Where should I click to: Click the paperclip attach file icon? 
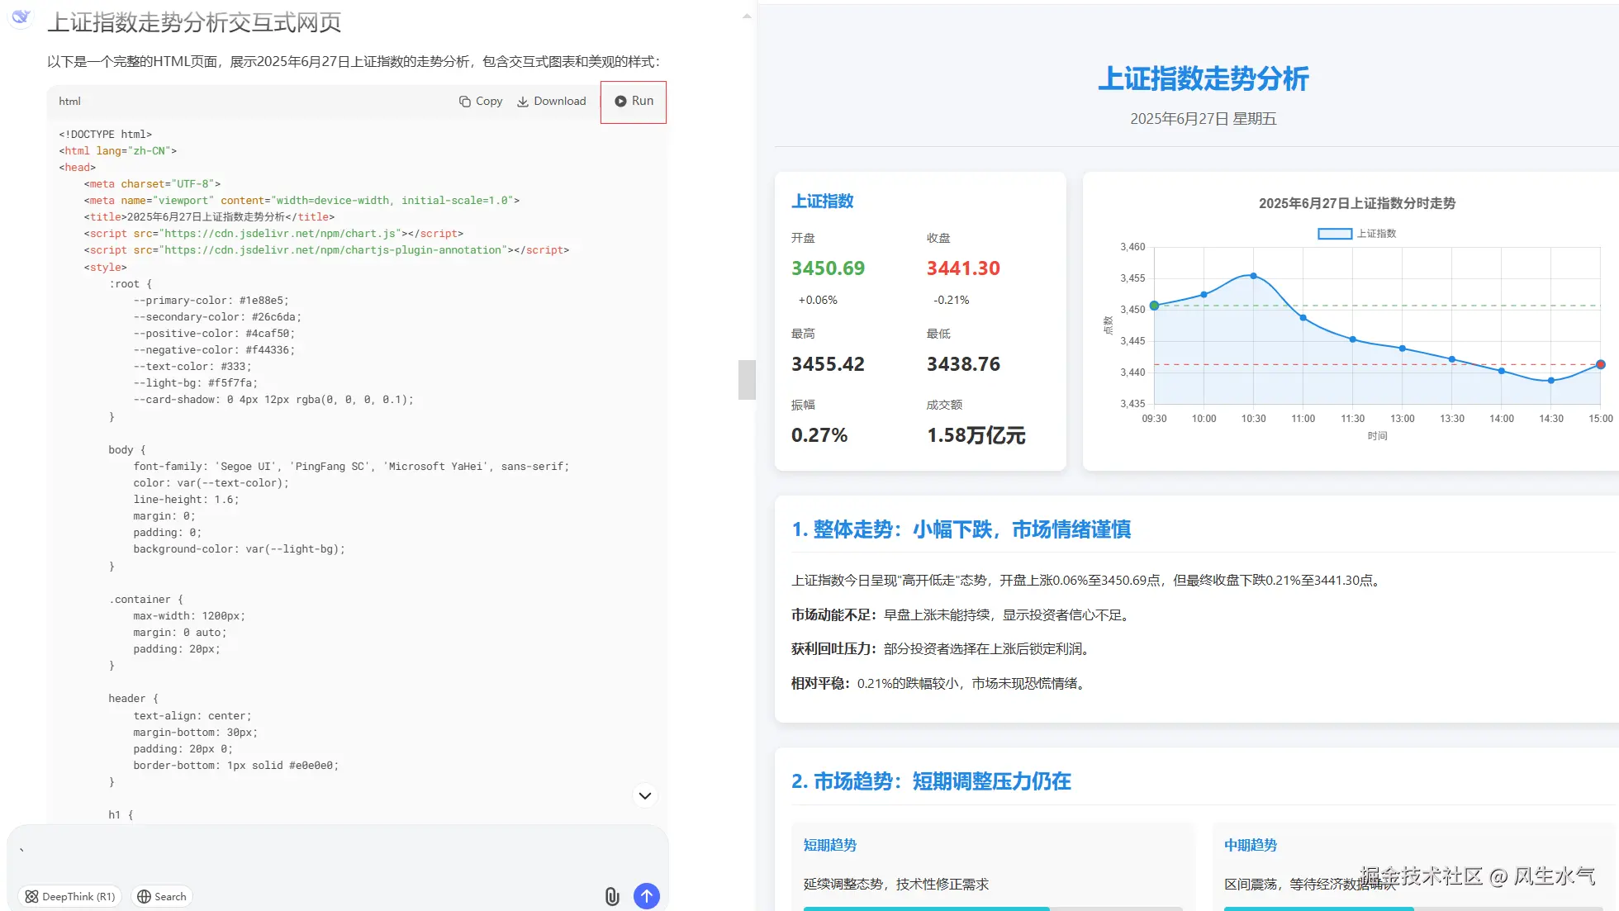611,896
